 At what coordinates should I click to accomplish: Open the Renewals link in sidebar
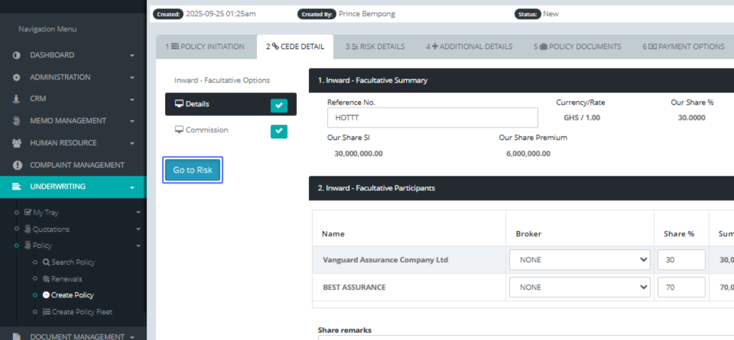point(66,279)
